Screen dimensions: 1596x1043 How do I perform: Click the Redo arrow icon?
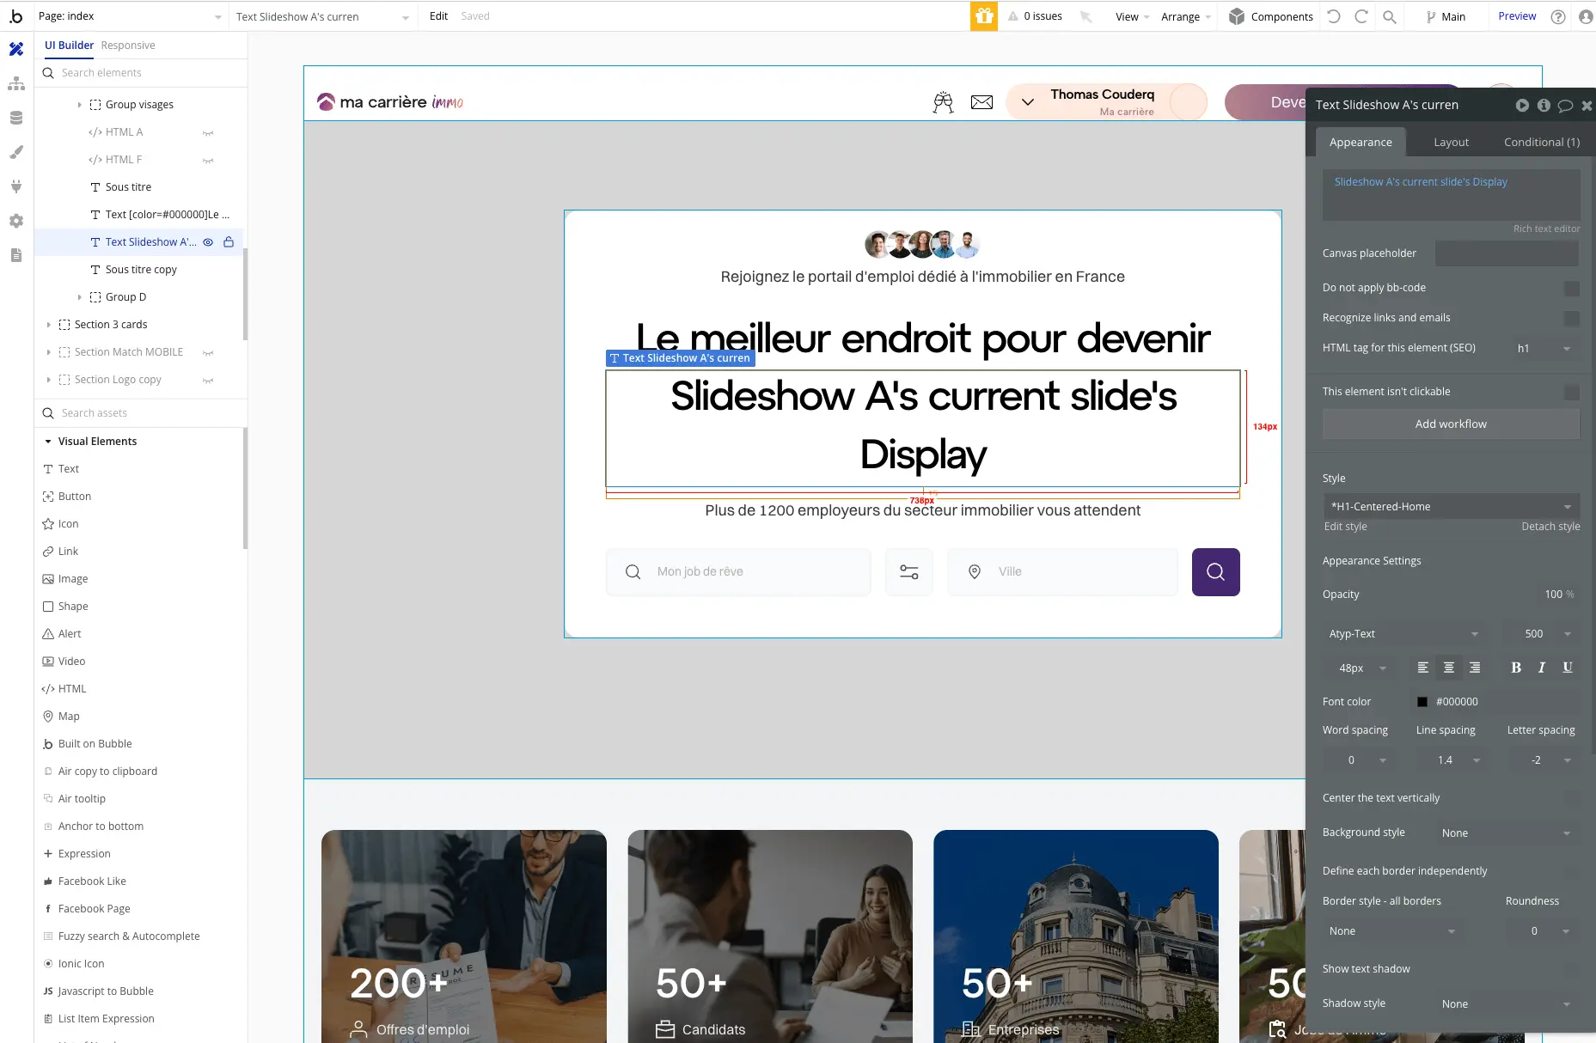(1361, 16)
